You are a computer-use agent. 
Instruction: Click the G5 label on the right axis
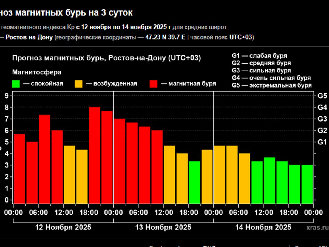coord(322,96)
